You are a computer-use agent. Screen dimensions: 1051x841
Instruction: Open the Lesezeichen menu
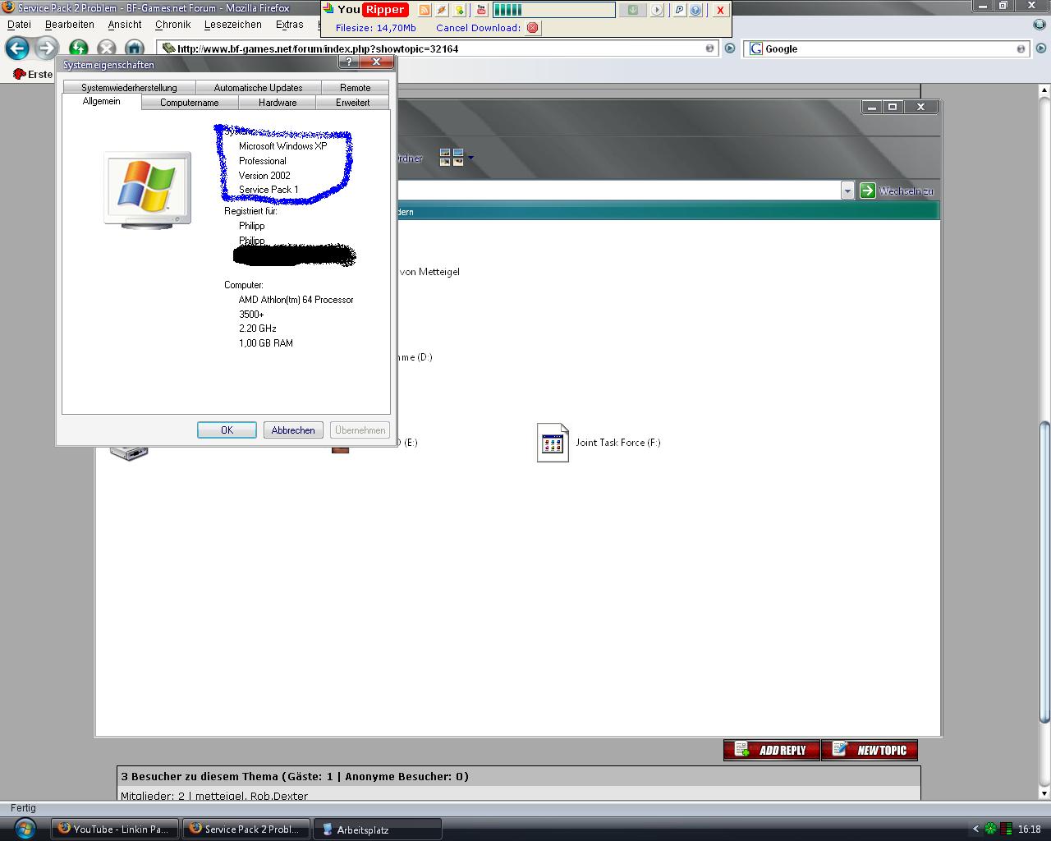point(233,25)
